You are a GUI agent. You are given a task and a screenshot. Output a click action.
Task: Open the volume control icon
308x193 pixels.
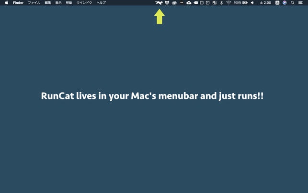[x=252, y=2]
